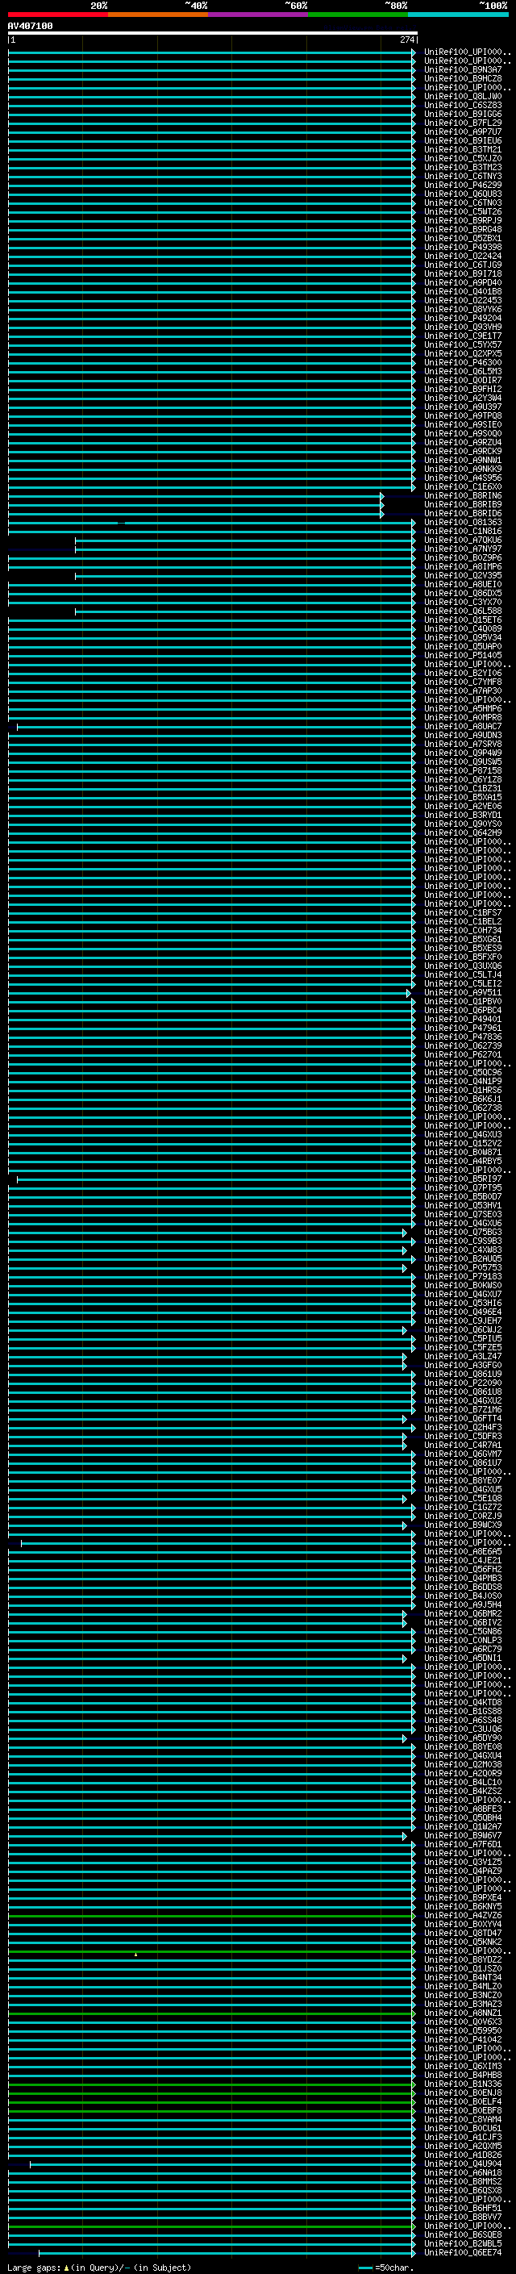The width and height of the screenshot is (516, 2274).
Task: Select the UniRef100_B9IGG6 label
Action: pos(463,114)
